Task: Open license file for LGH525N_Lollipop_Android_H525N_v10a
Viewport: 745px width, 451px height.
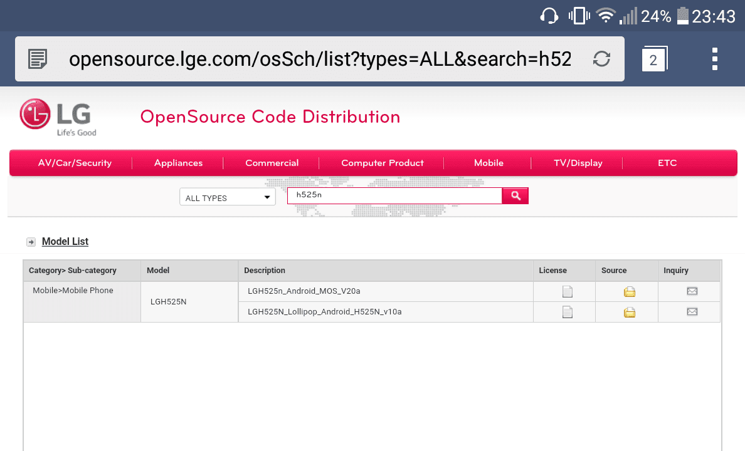Action: tap(568, 312)
